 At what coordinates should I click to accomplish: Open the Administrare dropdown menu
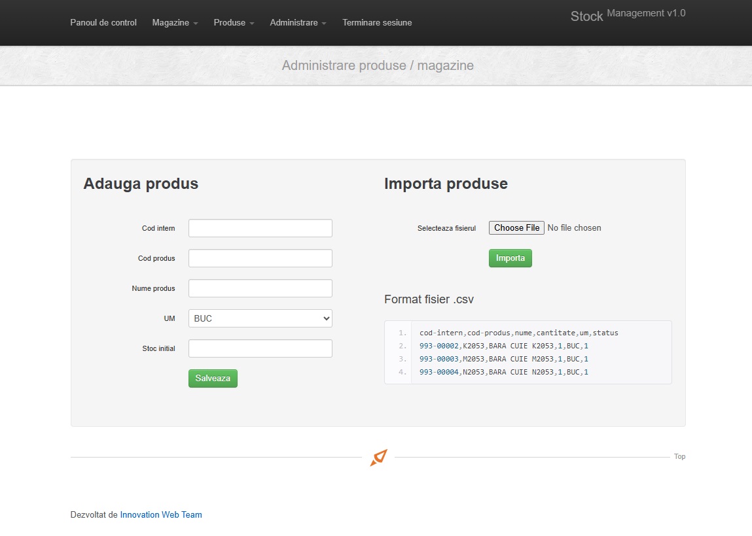pos(298,23)
